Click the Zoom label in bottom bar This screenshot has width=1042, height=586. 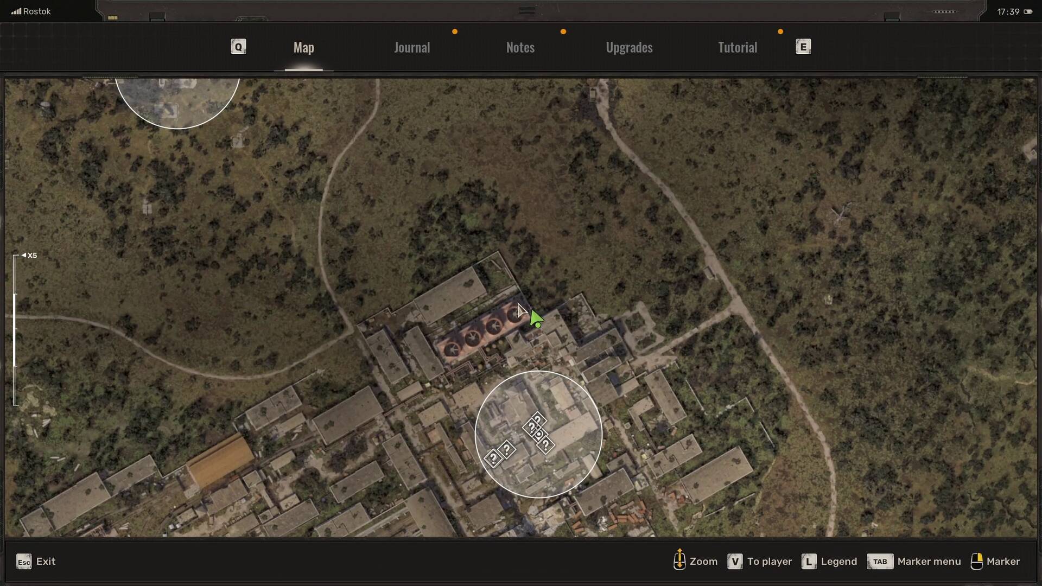point(703,562)
